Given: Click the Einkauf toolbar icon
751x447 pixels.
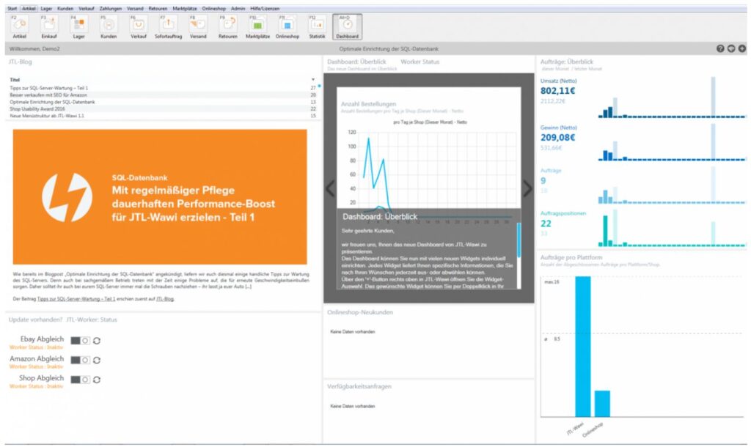Looking at the screenshot, I should (x=49, y=26).
